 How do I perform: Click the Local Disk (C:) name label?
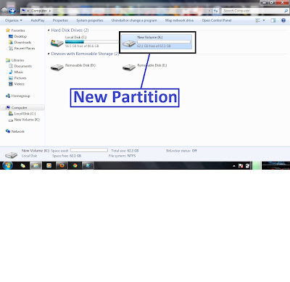[x=75, y=37]
